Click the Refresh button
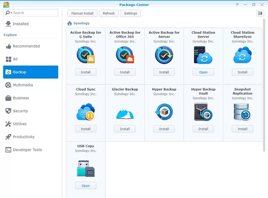The image size is (268, 198). click(x=109, y=13)
